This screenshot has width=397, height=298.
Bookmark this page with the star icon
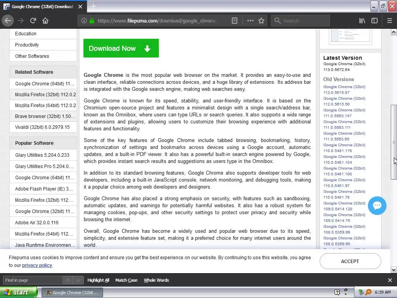[x=261, y=21]
